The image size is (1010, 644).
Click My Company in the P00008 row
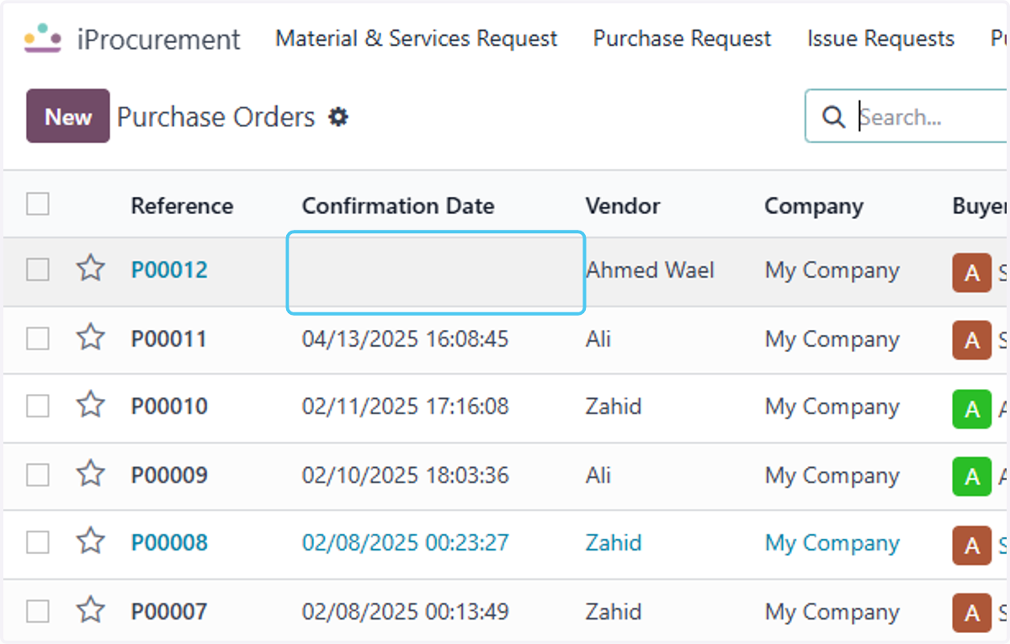click(x=832, y=544)
